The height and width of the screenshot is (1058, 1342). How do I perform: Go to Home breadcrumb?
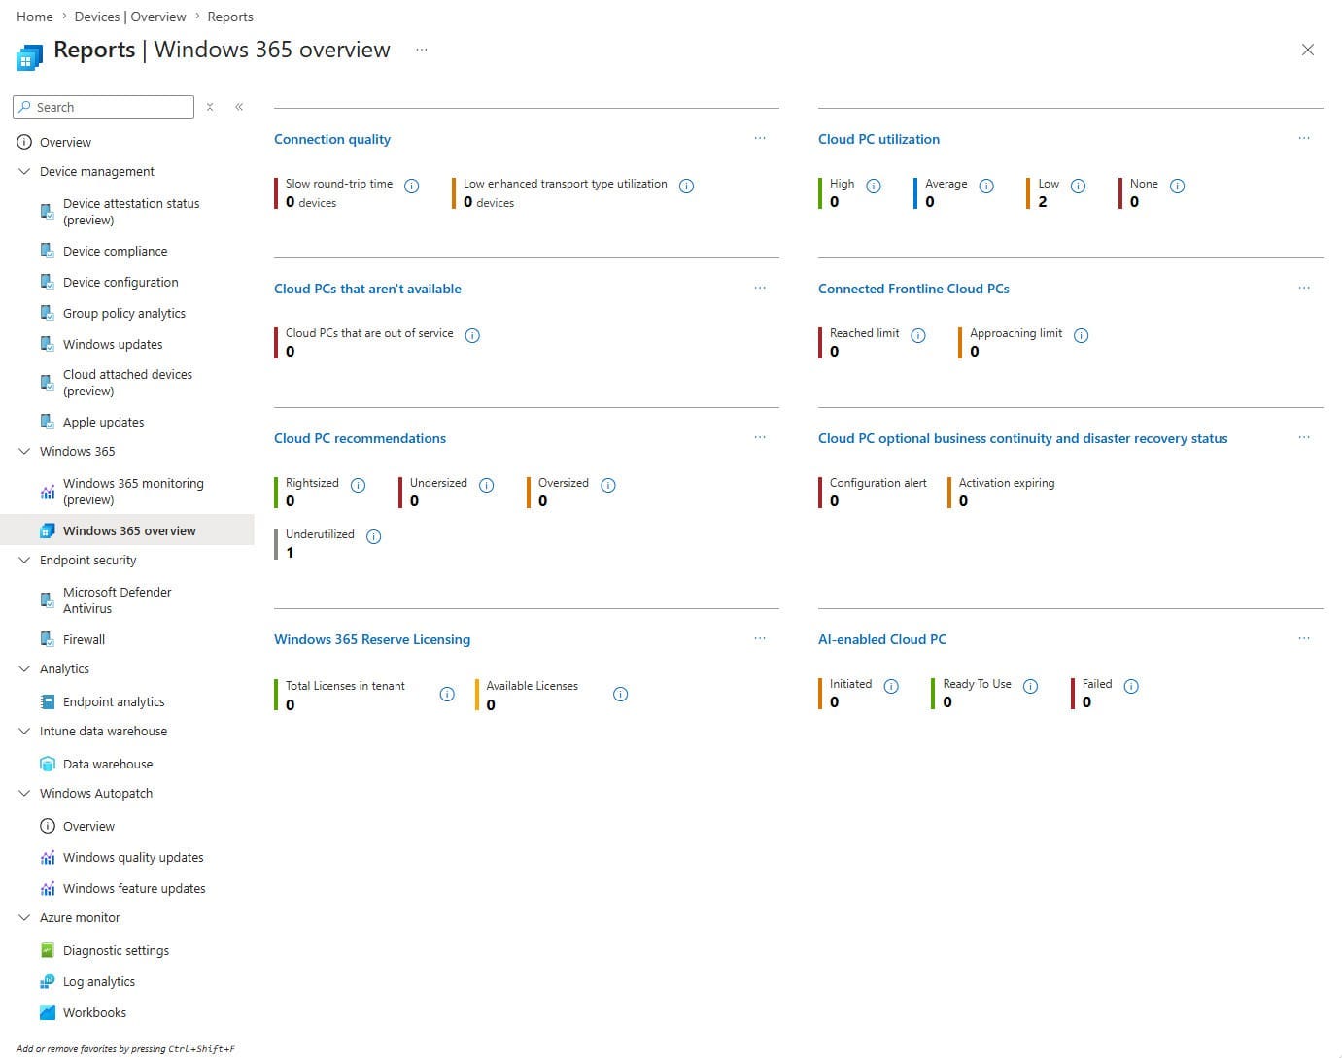[x=35, y=17]
